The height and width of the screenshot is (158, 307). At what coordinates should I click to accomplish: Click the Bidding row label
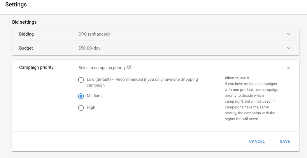point(27,34)
